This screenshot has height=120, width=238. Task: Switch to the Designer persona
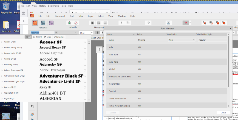pos(43,23)
